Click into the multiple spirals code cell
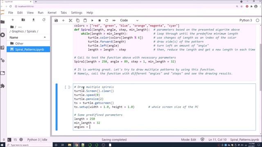 pyautogui.click(x=164, y=107)
